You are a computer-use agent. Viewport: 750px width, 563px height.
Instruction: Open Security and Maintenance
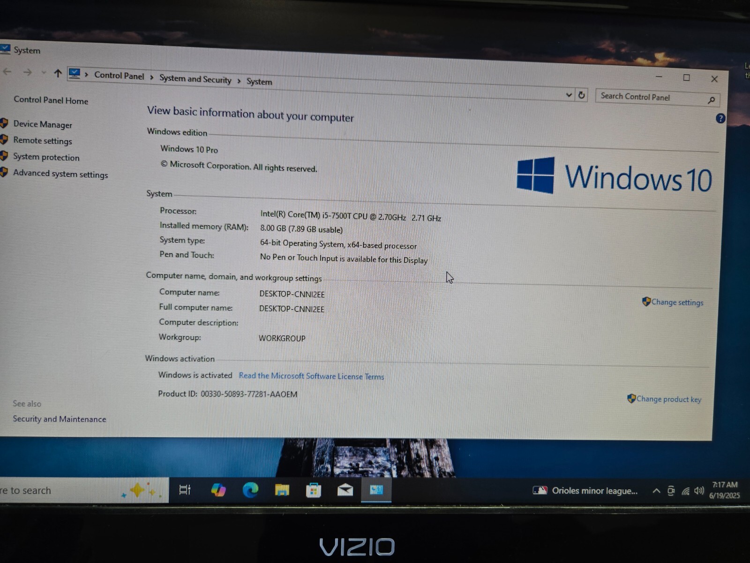coord(60,419)
